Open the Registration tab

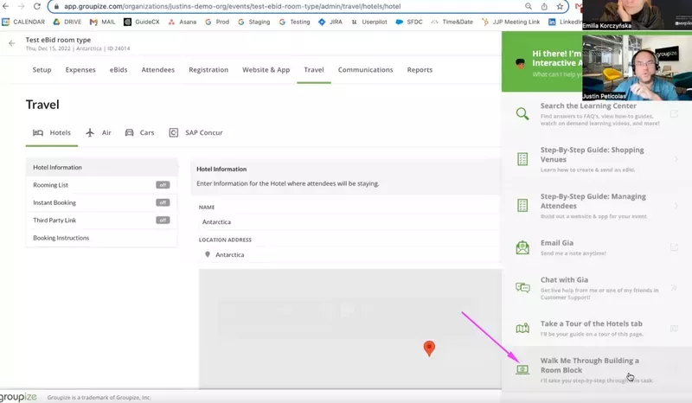coord(208,70)
